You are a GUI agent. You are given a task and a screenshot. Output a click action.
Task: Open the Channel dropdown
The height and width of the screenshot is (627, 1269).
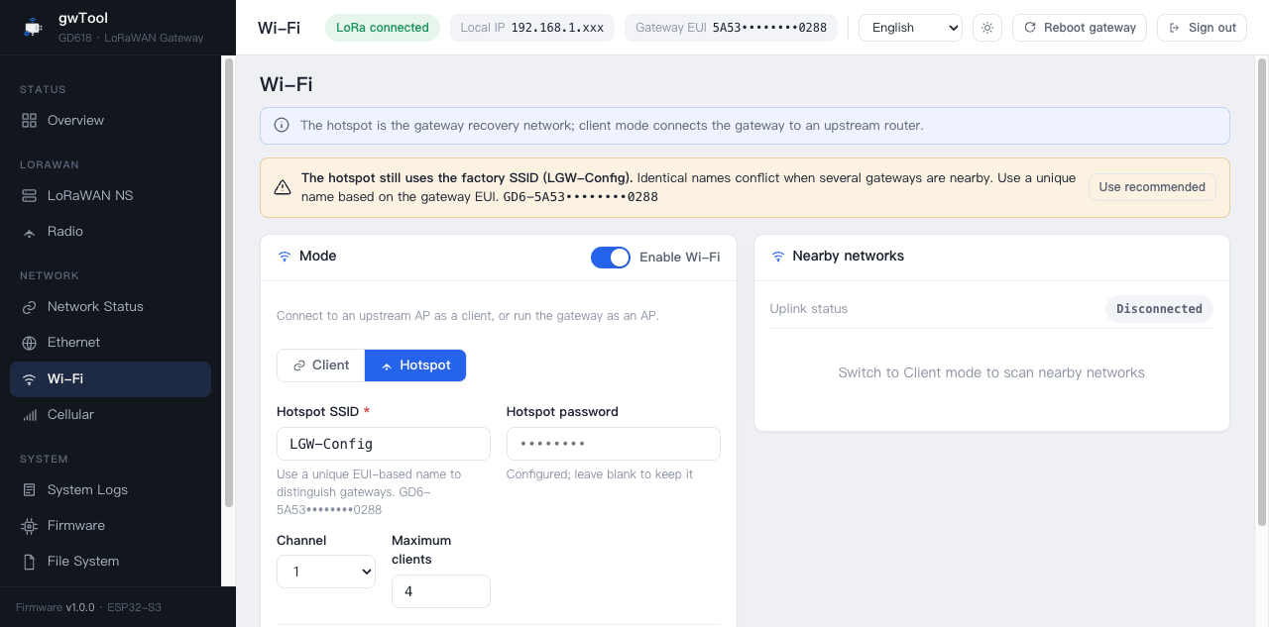[326, 572]
